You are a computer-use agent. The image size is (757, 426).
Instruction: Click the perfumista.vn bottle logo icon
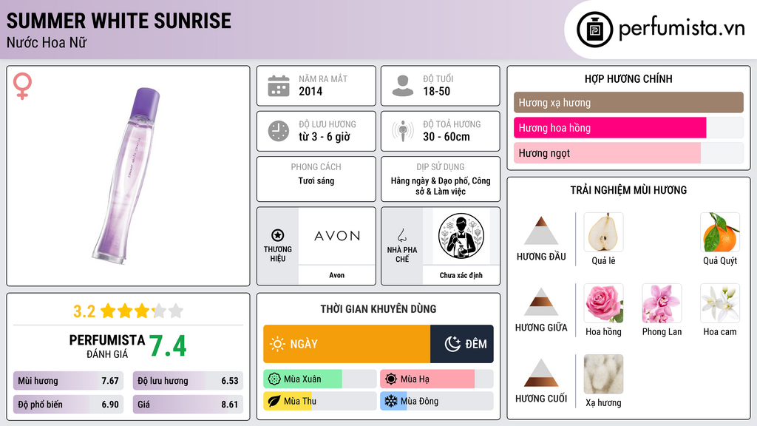point(595,30)
